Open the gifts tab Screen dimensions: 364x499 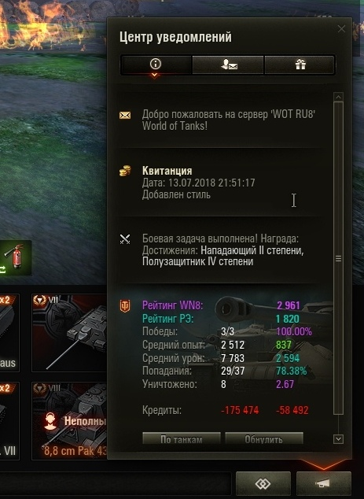point(300,65)
